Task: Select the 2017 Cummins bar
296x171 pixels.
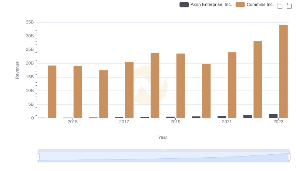Action: (x=129, y=90)
